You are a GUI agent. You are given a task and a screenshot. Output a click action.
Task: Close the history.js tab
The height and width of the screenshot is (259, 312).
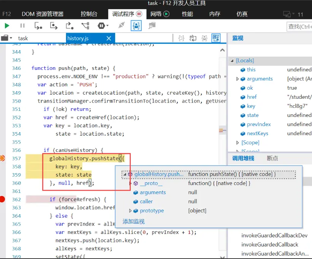click(109, 38)
